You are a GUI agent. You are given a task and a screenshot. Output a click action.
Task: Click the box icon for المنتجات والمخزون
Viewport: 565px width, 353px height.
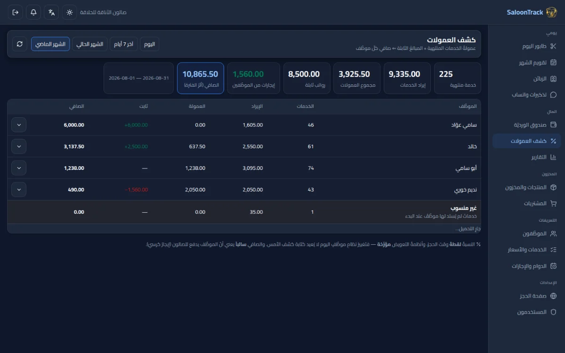553,187
